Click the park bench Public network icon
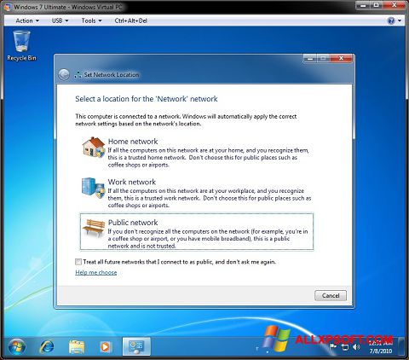409x360 pixels. (x=94, y=228)
